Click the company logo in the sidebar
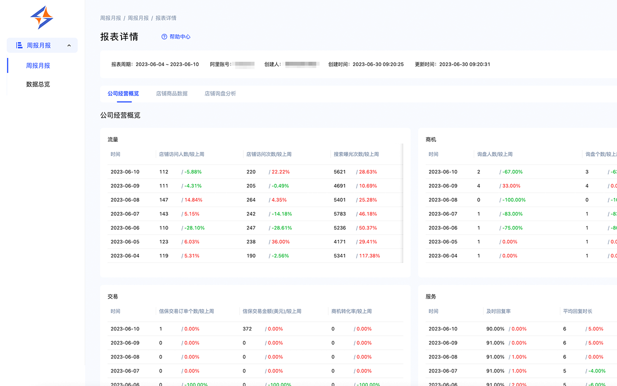 (x=42, y=18)
